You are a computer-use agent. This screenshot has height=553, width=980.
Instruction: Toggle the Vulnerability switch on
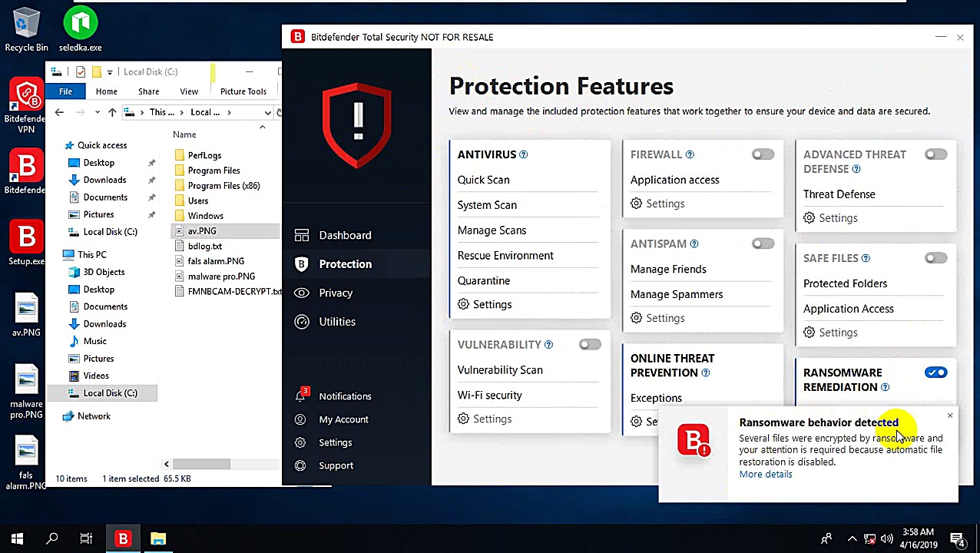(590, 344)
